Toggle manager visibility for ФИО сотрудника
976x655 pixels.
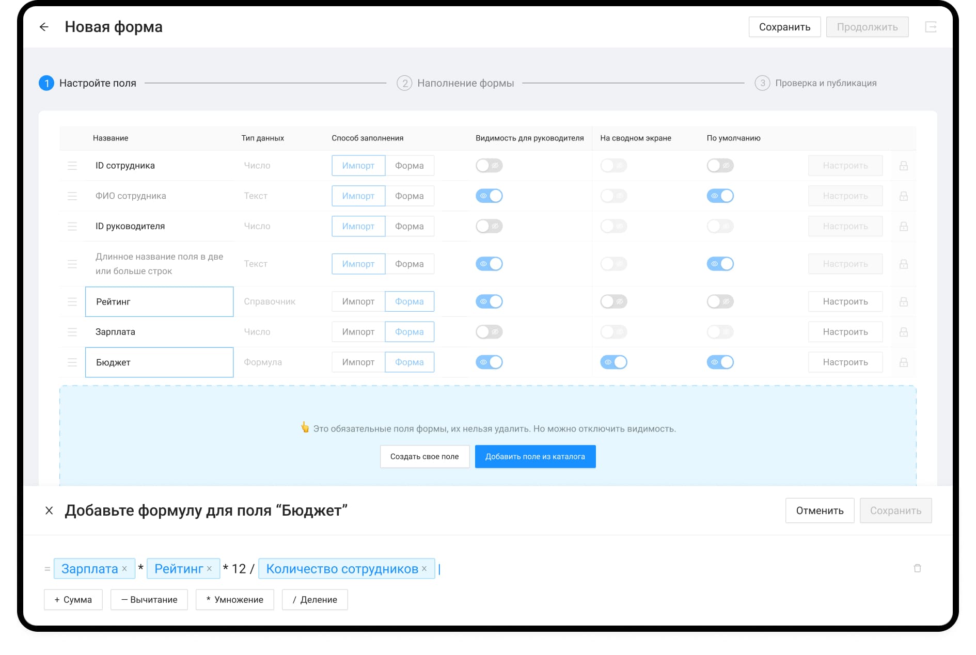coord(489,196)
